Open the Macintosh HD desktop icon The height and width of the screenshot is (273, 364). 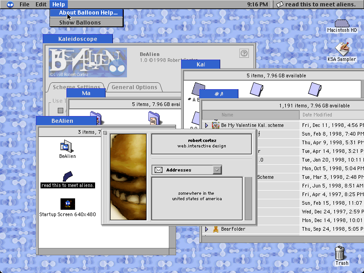click(342, 24)
